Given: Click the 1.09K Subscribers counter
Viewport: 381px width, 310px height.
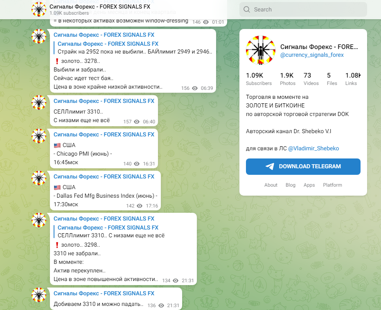Looking at the screenshot, I should (x=259, y=79).
